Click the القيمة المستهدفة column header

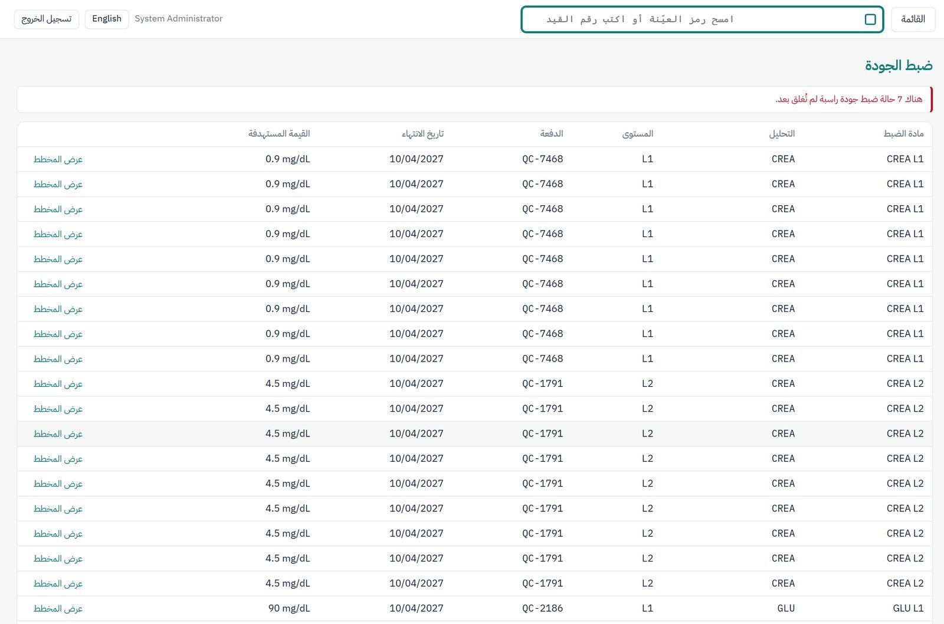coord(279,134)
